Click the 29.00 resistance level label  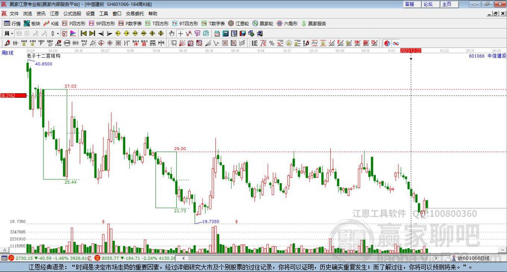coord(180,149)
